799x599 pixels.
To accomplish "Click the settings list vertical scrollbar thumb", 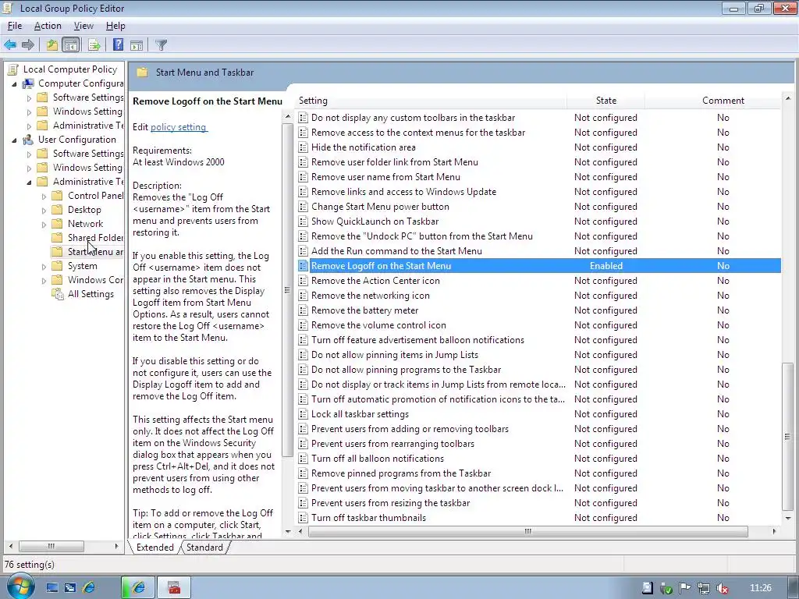I will (x=787, y=437).
